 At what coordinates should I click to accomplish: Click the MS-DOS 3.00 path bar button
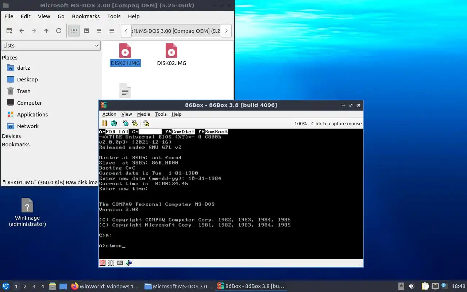point(176,31)
